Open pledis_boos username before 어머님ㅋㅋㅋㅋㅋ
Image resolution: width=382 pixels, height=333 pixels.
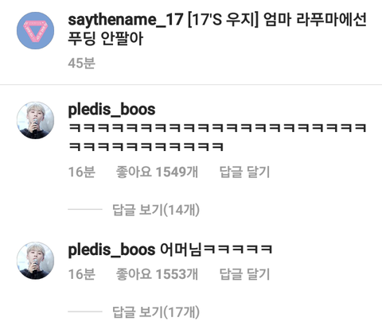pos(111,250)
